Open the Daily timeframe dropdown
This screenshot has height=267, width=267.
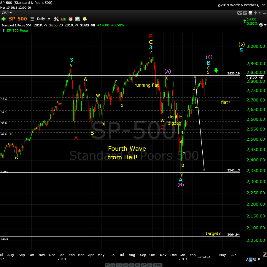coord(44,19)
